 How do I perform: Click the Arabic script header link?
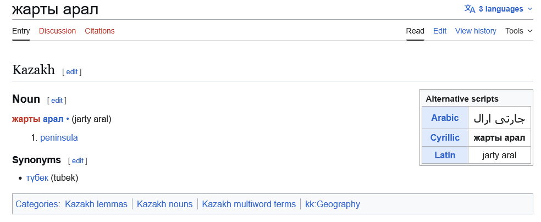445,118
